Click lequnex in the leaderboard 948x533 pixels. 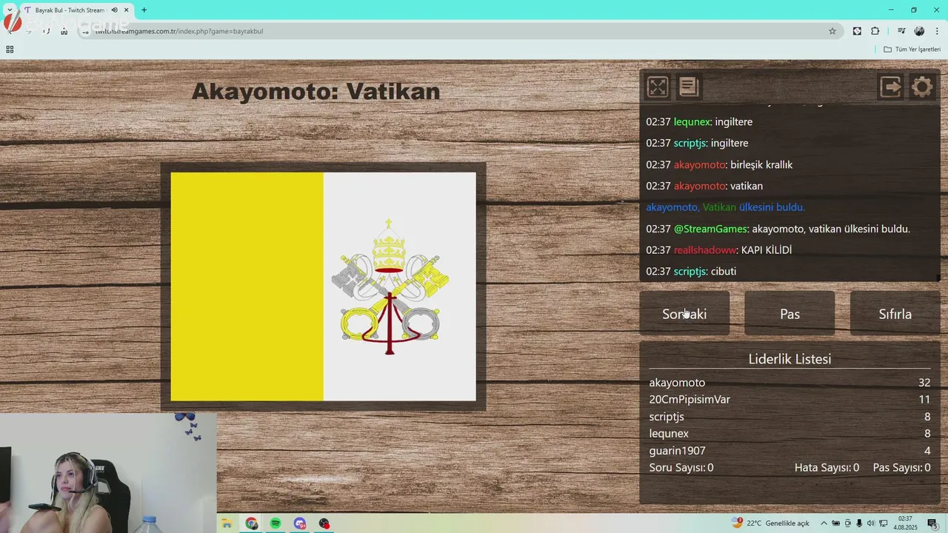point(669,434)
